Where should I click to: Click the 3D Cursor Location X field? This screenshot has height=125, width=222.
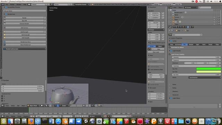tap(156, 94)
